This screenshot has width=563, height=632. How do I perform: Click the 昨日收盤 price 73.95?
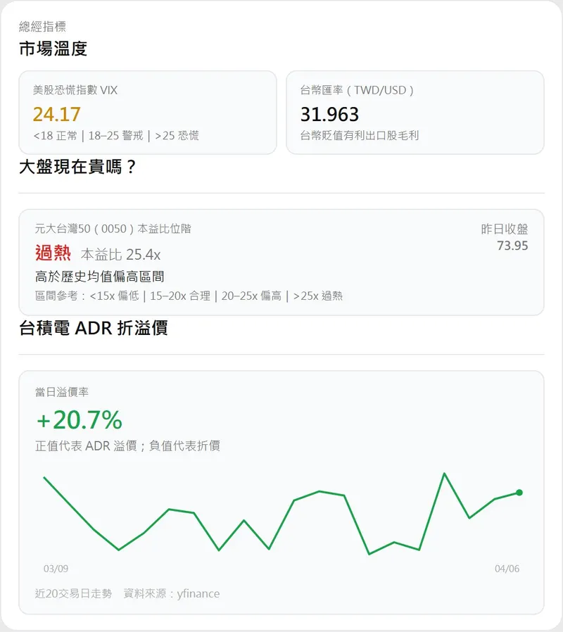point(512,246)
